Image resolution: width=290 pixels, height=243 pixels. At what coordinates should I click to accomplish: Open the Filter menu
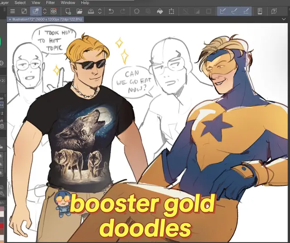[x=50, y=3]
